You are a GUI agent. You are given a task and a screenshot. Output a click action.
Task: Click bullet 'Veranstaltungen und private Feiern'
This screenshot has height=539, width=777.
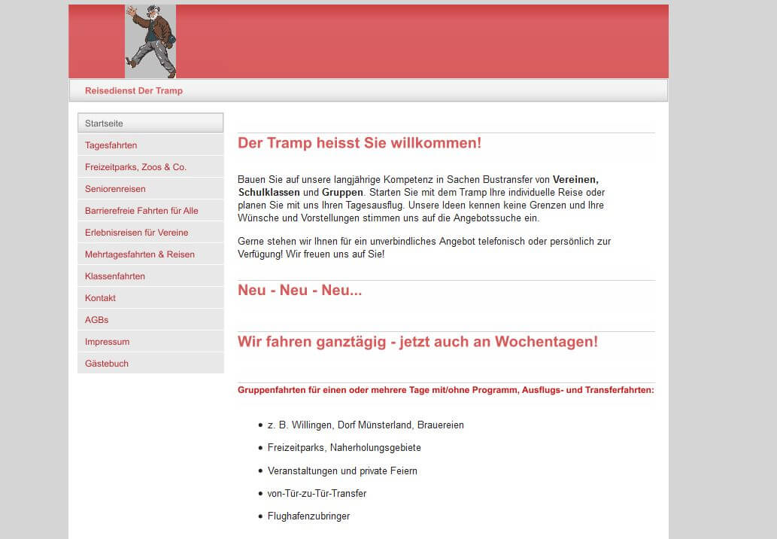pyautogui.click(x=342, y=470)
